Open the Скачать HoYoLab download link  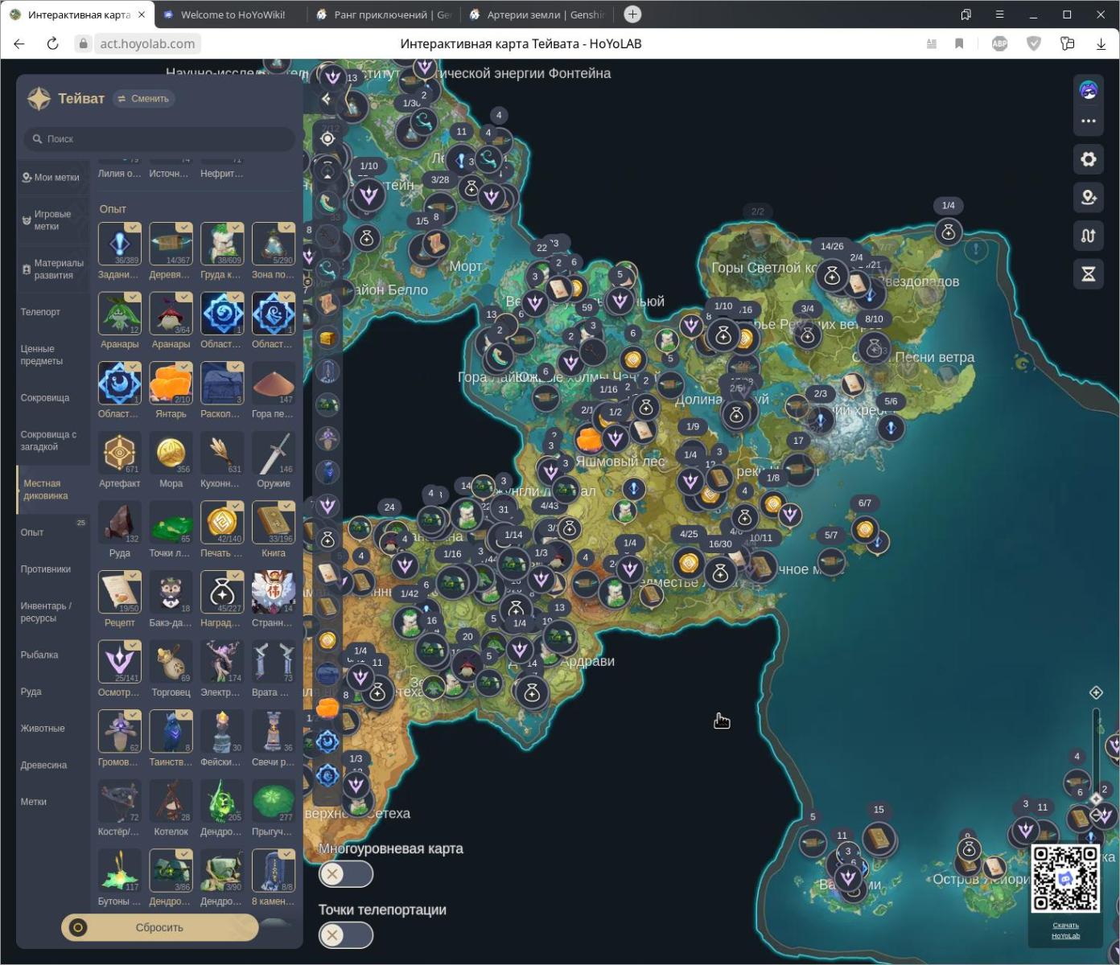pyautogui.click(x=1065, y=930)
